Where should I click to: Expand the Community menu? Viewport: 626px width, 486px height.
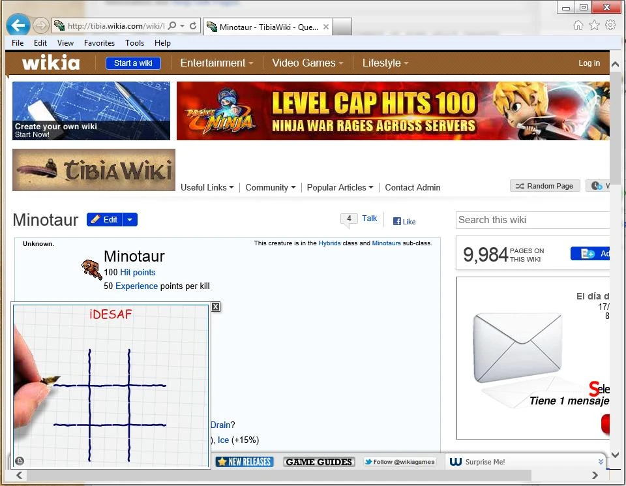(x=270, y=187)
